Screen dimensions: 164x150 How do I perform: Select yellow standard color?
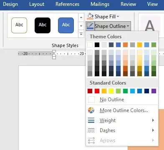(111, 91)
